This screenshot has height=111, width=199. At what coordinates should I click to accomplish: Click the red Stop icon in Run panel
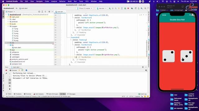tap(6, 70)
